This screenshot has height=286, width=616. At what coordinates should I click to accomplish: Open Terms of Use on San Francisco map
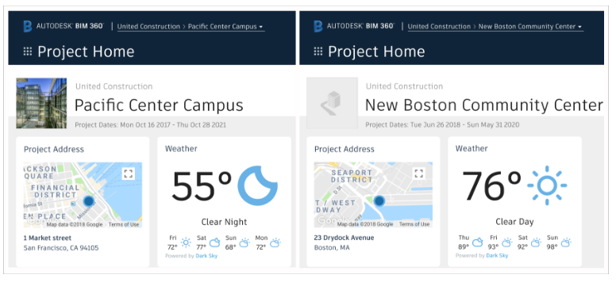tap(124, 224)
